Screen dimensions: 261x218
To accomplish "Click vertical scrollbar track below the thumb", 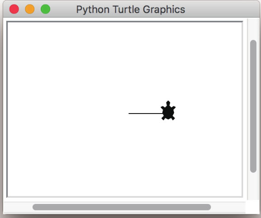I will 253,186.
